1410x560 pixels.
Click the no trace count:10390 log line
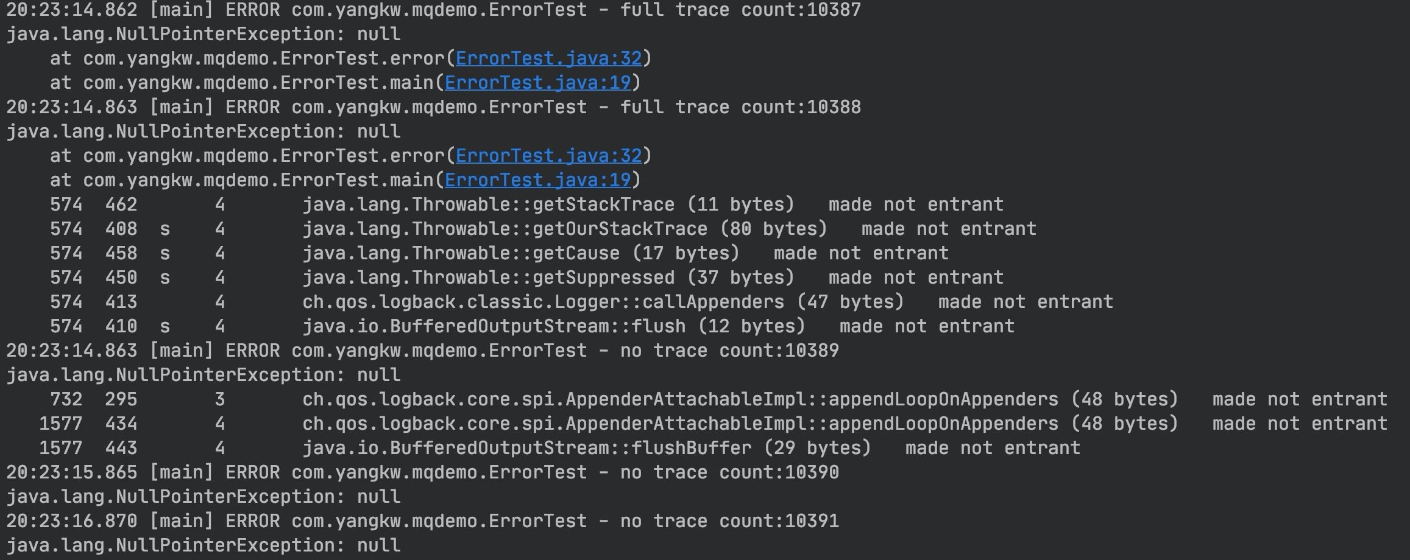422,472
